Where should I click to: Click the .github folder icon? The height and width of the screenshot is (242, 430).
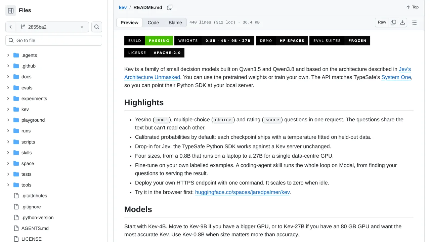point(16,66)
